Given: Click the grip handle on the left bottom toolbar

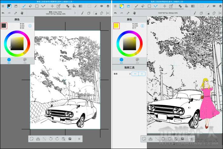Looking at the screenshot, I should (79, 139).
